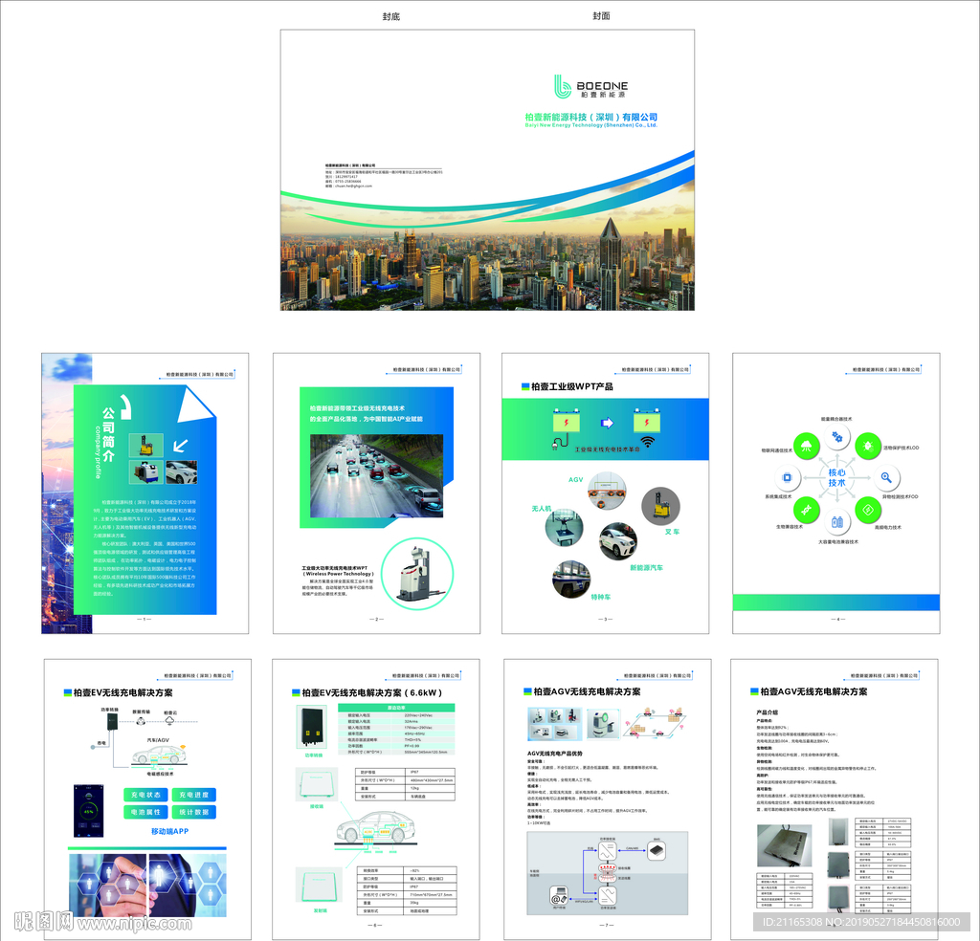Select the yellow forklift thumbnail in 公司简介

point(145,445)
